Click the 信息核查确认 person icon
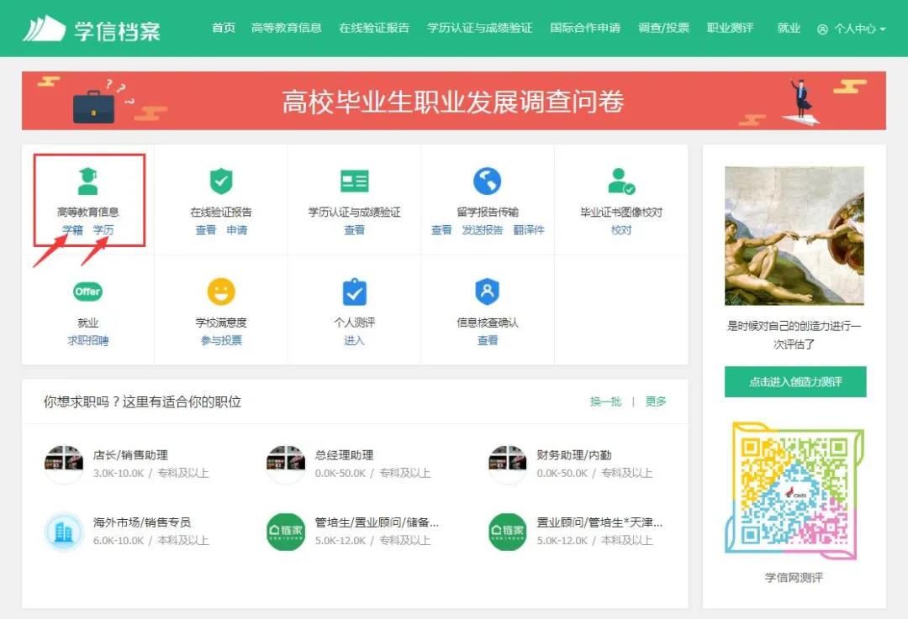Screen dimensions: 908x619 click(x=488, y=291)
